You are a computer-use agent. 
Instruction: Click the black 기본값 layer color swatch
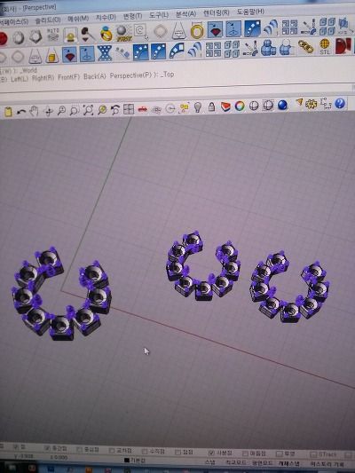[x=127, y=460]
